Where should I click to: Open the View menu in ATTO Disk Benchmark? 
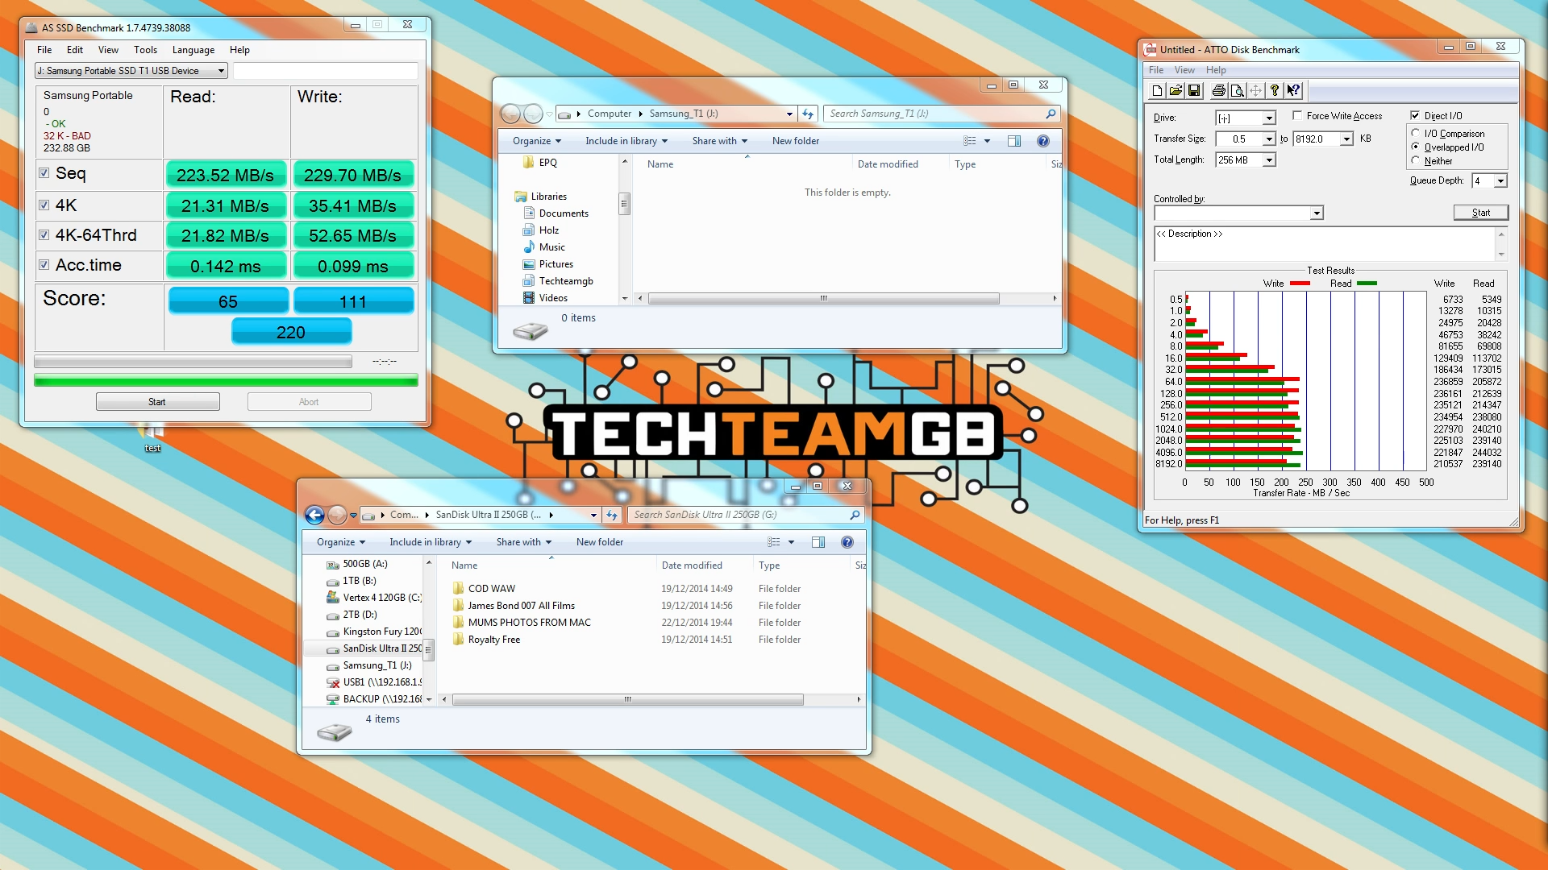click(x=1184, y=70)
